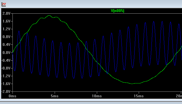Click the 0ms time axis label
The image size is (182, 104).
(x=12, y=96)
